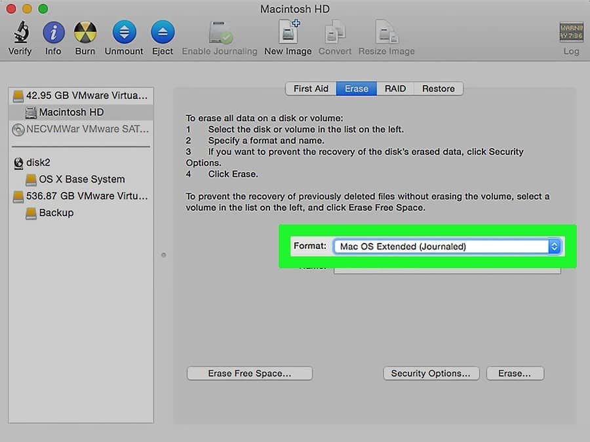
Task: Switch to the Restore tab
Action: 439,88
